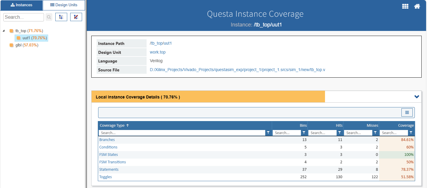Open the Conditions coverage link
Viewport: 427px width, 188px height.
[x=108, y=147]
